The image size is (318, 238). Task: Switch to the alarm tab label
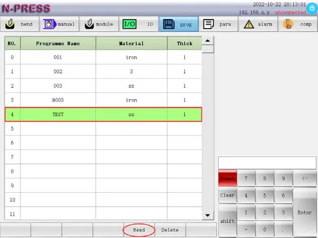point(265,24)
